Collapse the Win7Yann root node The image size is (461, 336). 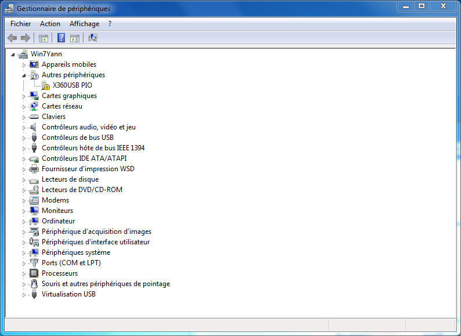13,55
